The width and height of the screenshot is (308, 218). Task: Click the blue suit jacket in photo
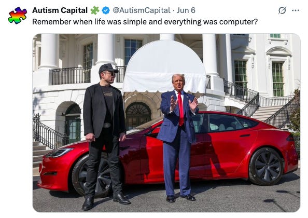coord(178,116)
